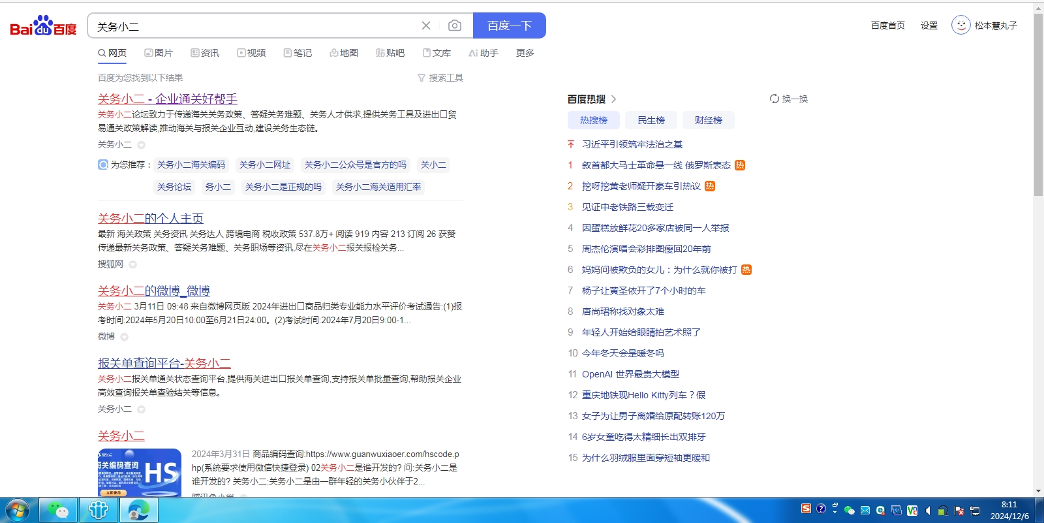Screen dimensions: 1044x523
Task: Open result 报关单查询平台-关务小二
Action: point(164,363)
